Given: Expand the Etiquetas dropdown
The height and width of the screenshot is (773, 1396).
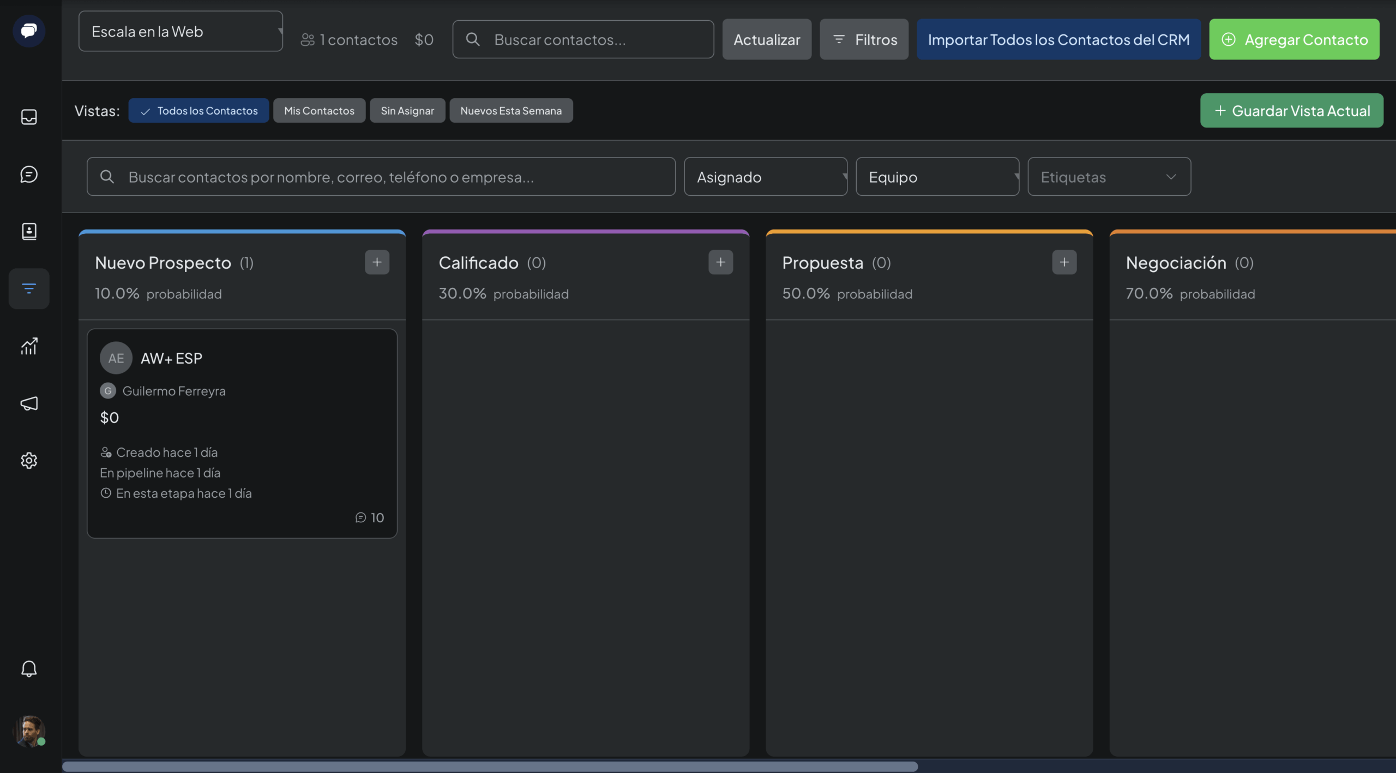Looking at the screenshot, I should coord(1109,177).
